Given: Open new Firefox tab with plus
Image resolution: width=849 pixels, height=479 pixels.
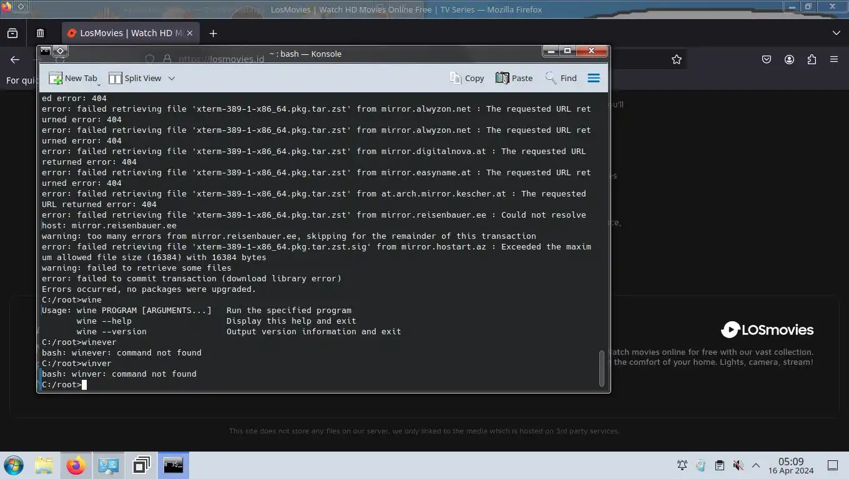Looking at the screenshot, I should coord(213,33).
